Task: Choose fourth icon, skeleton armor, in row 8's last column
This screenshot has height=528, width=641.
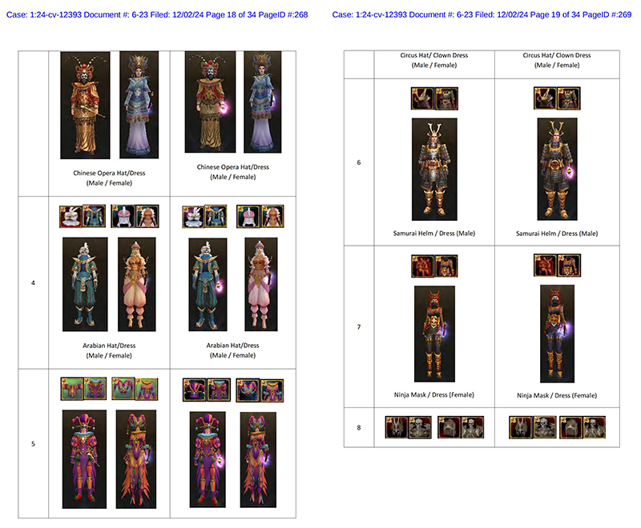Action: point(594,427)
